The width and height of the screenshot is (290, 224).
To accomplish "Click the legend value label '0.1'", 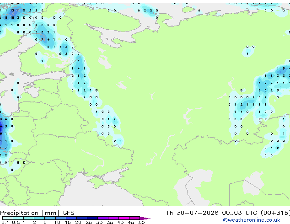I will click(5, 222).
